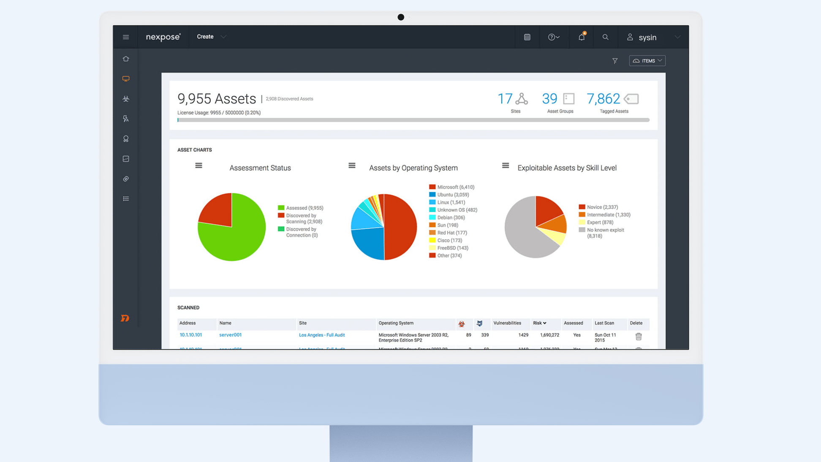Screen dimensions: 821x462
Task: Open the hamburger navigation menu
Action: [126, 37]
